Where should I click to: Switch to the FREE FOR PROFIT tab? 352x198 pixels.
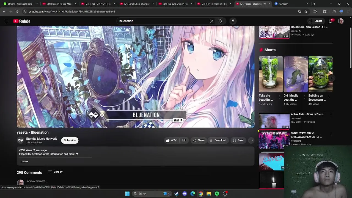click(98, 4)
